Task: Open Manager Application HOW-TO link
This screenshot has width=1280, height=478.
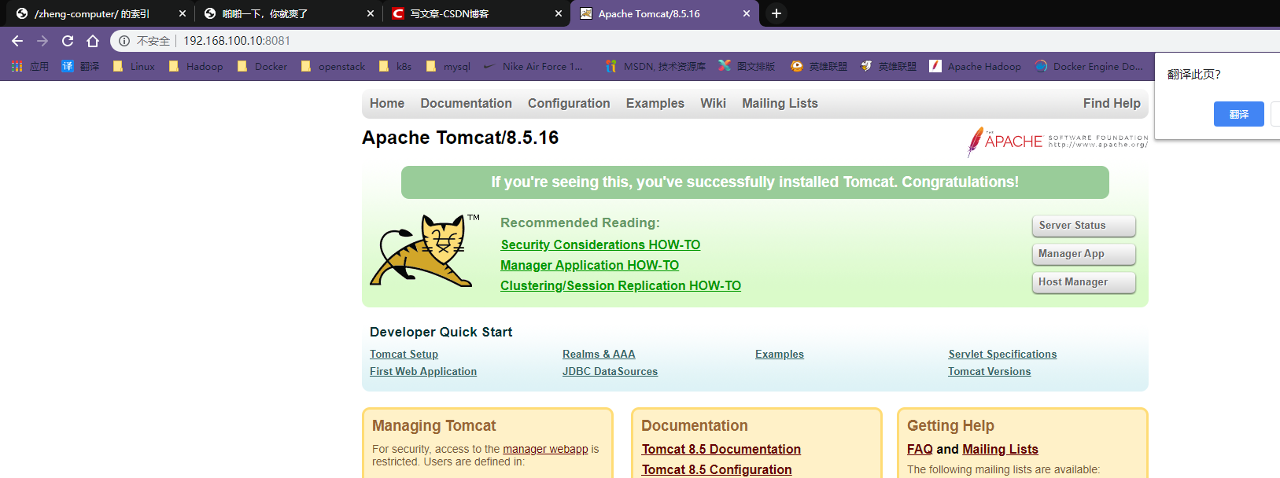Action: click(589, 266)
